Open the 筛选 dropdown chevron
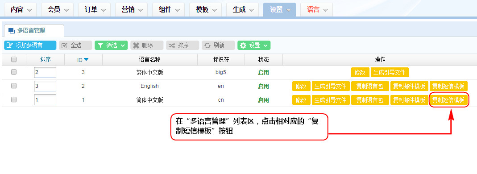This screenshot has height=174, width=477. (123, 46)
